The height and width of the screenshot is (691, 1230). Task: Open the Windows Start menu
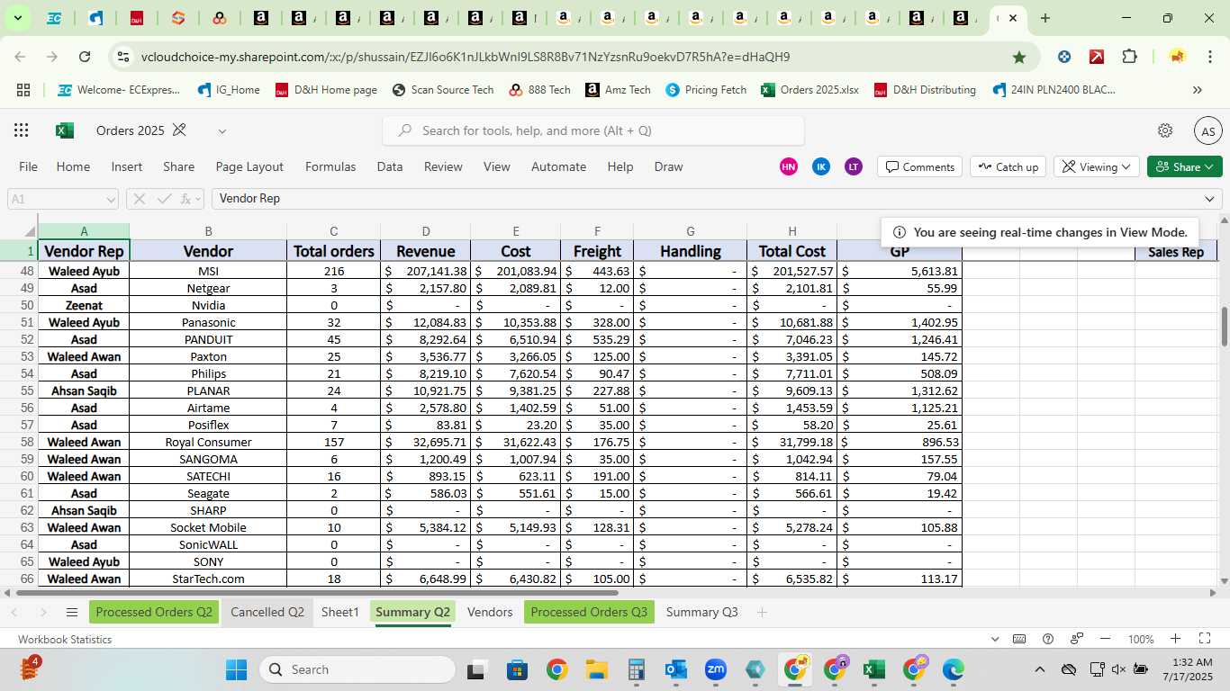coord(236,669)
